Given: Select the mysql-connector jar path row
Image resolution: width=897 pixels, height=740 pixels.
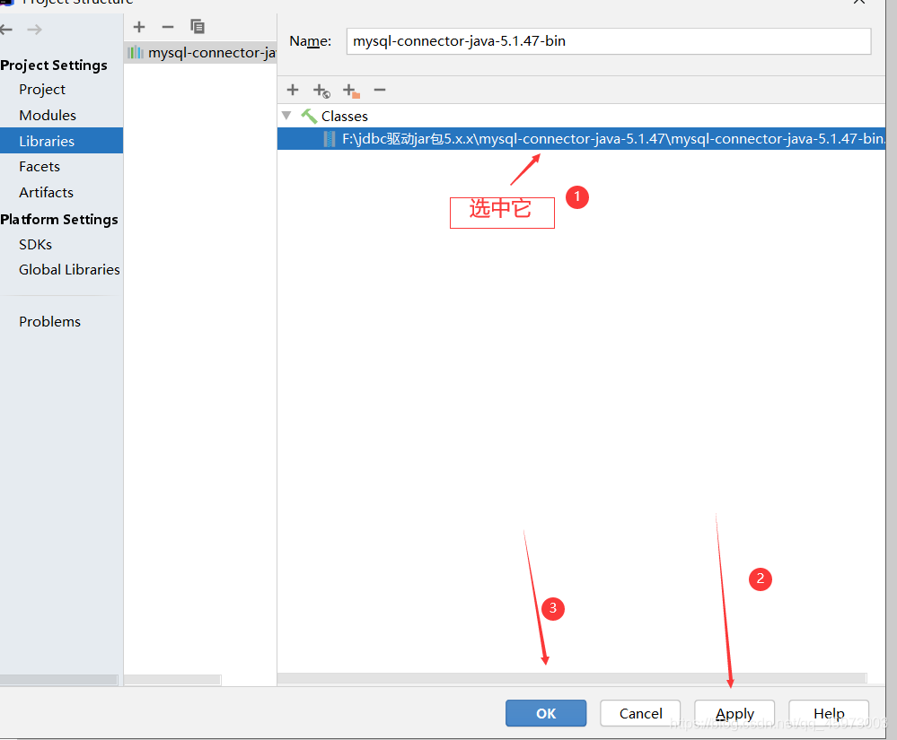Looking at the screenshot, I should pyautogui.click(x=581, y=139).
